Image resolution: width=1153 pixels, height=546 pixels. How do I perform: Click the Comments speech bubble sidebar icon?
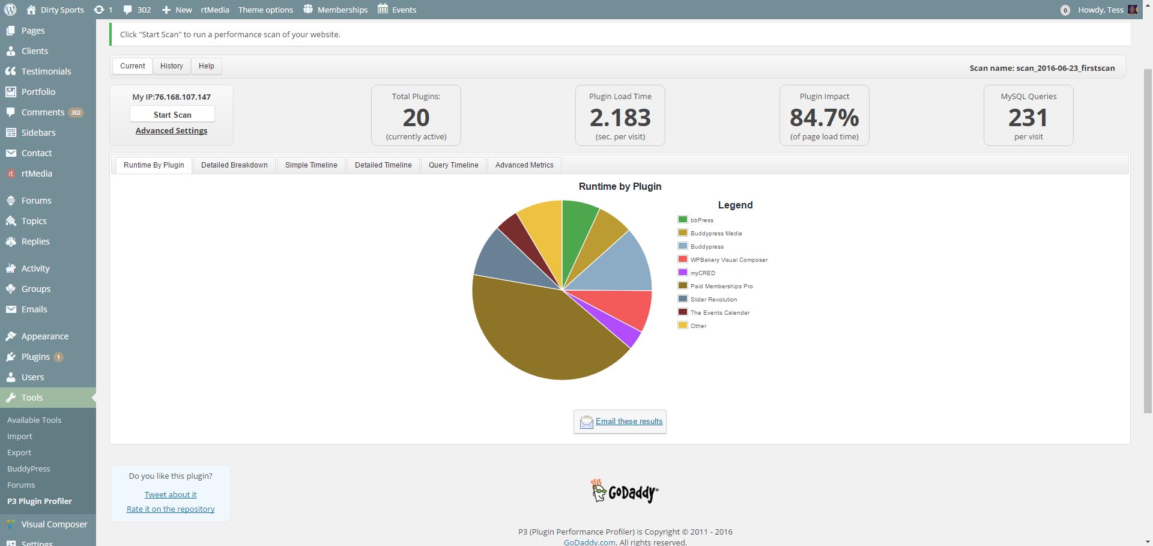[x=11, y=112]
